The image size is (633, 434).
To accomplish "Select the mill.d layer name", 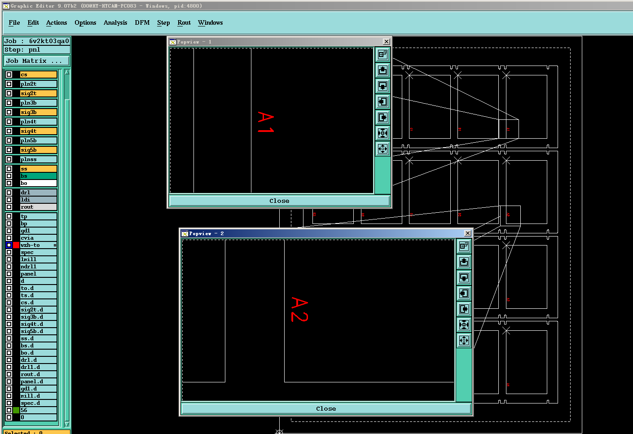I will tap(39, 396).
